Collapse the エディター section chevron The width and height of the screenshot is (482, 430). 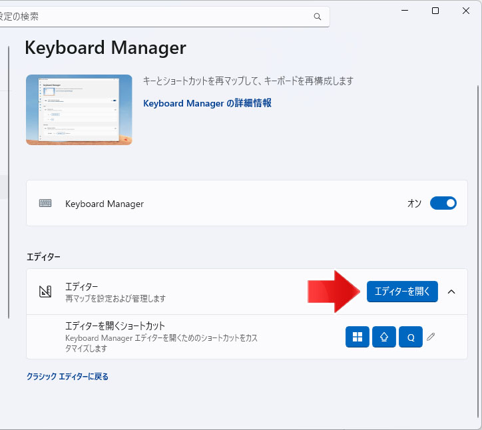[x=451, y=292]
